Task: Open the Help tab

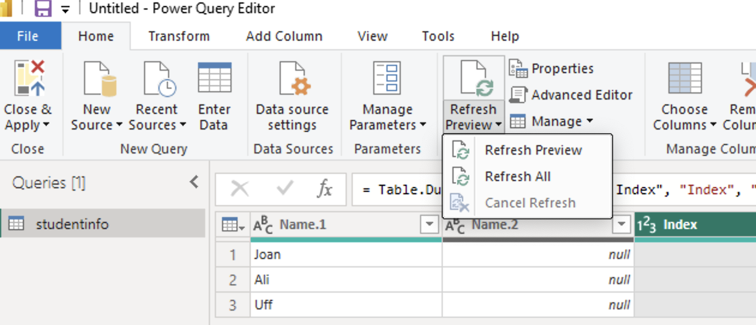Action: [505, 36]
